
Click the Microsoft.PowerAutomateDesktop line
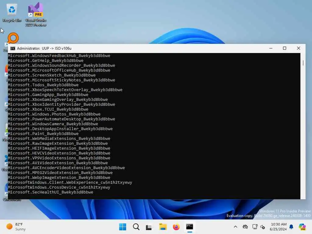coord(62,119)
